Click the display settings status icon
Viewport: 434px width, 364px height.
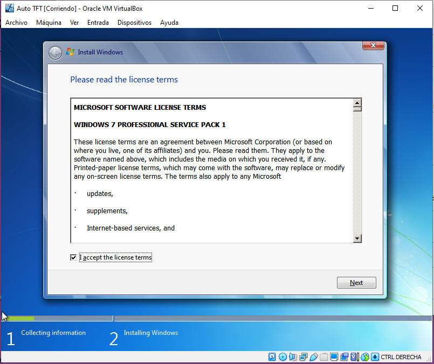coord(334,357)
